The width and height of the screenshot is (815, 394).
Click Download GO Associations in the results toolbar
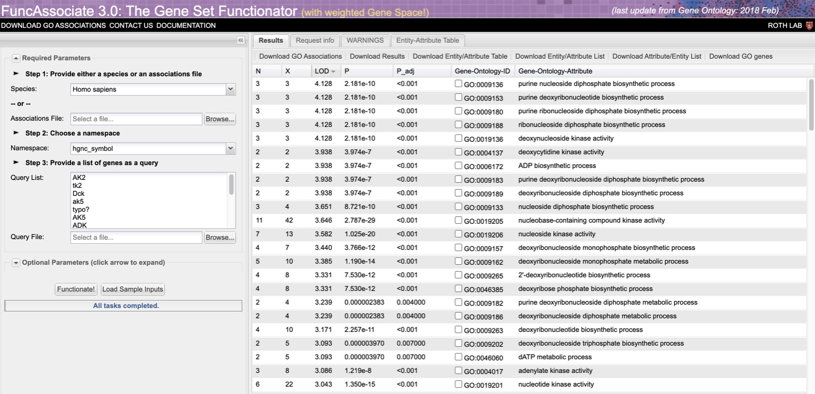coord(301,56)
